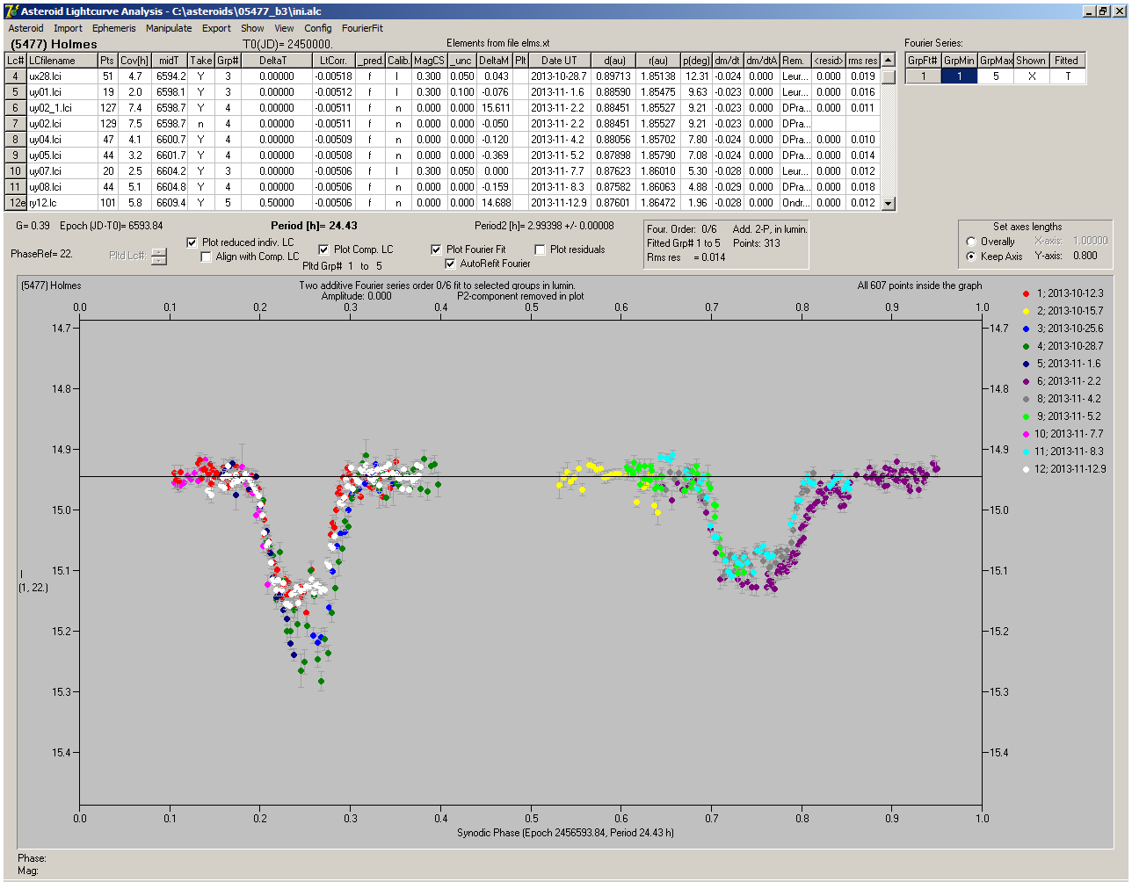1132x882 pixels.
Task: Click the Pltd Lc# stepper arrows
Action: 158,256
